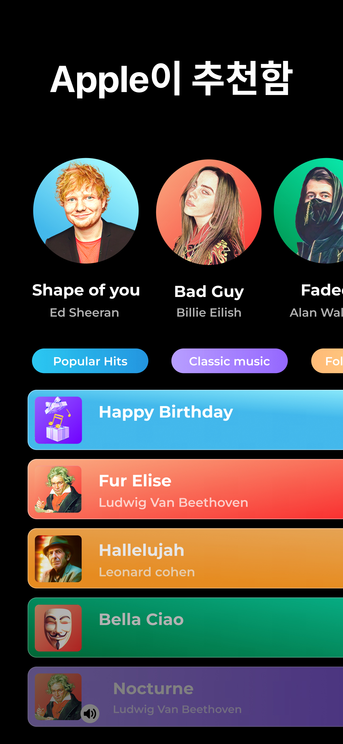Switch to the Popular Hits tab
343x744 pixels.
90,361
